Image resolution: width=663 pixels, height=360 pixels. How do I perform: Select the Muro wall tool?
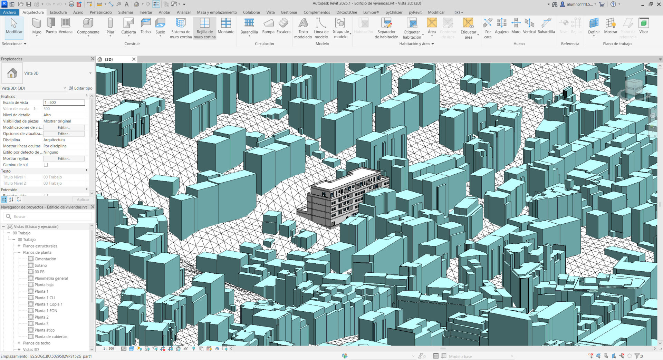[x=37, y=26]
